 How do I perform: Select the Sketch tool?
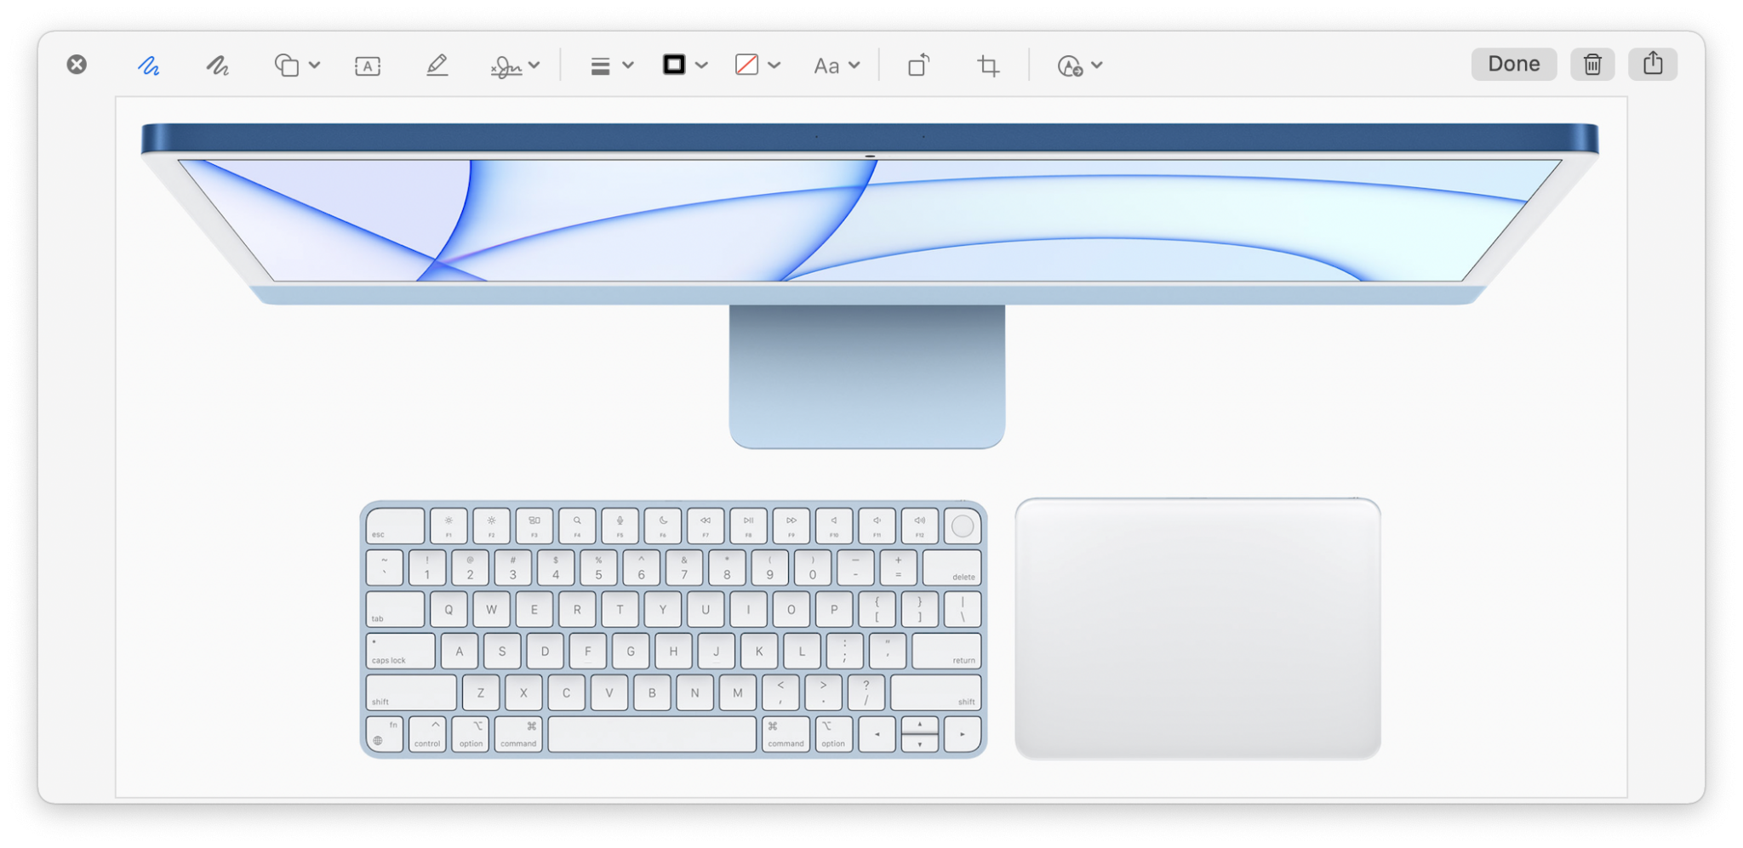[x=150, y=65]
